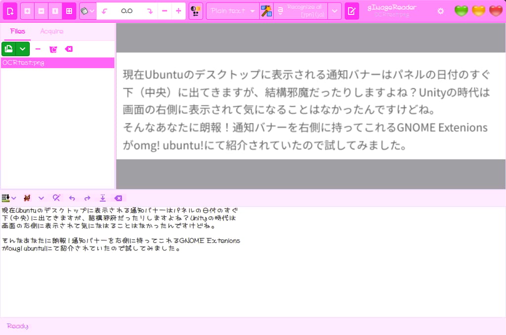Toggle the substitutions tool in output toolbar
The height and width of the screenshot is (335, 506).
click(x=27, y=198)
